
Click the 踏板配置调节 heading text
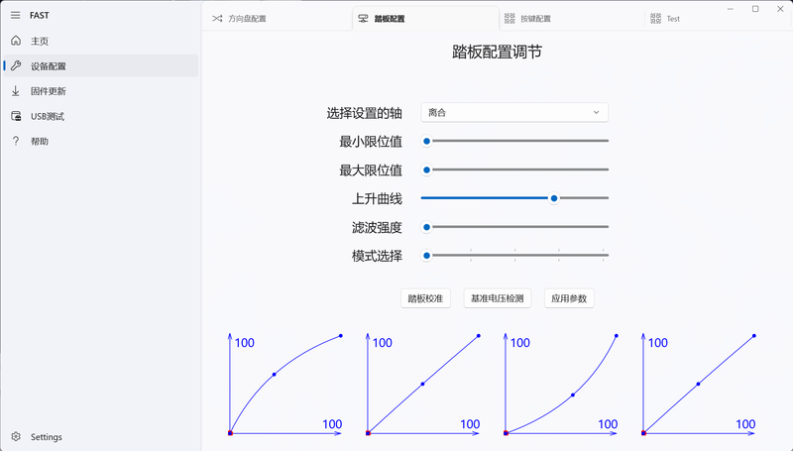tap(497, 52)
